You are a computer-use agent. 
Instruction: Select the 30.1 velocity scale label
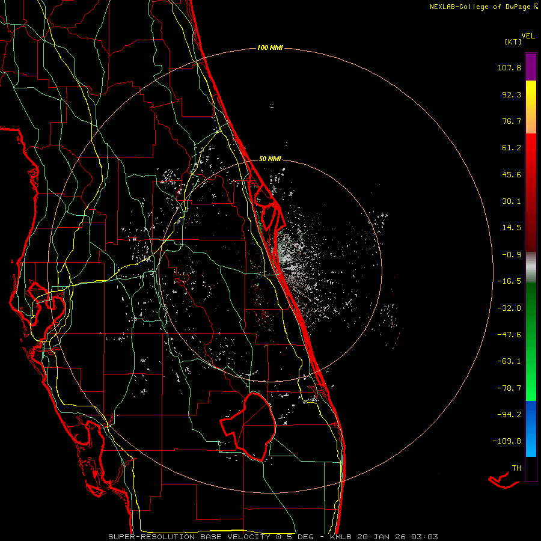click(512, 201)
